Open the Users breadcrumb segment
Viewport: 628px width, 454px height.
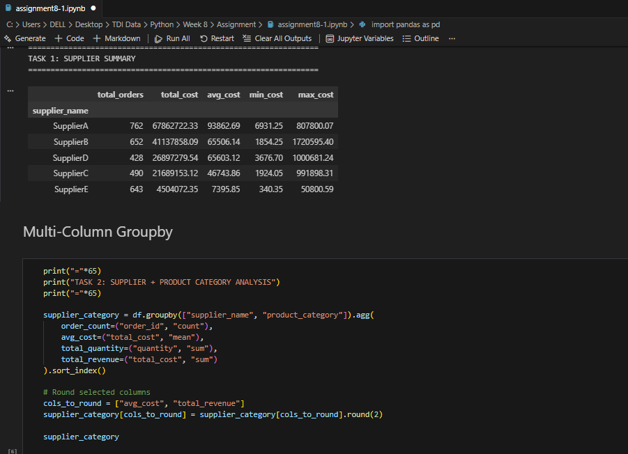(31, 25)
